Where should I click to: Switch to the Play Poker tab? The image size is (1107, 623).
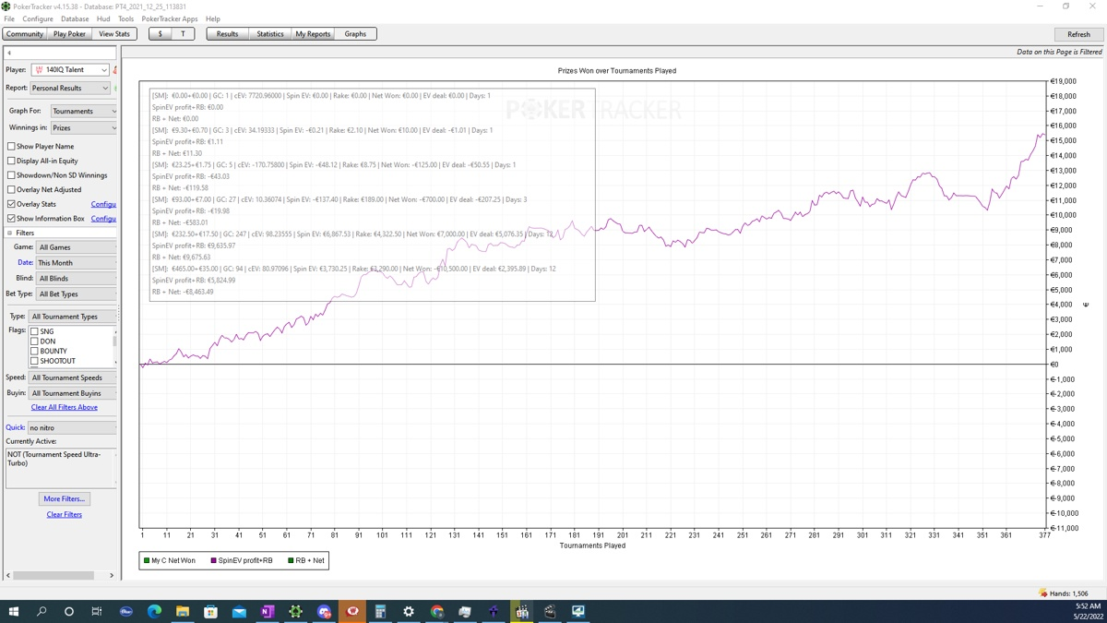pyautogui.click(x=69, y=34)
